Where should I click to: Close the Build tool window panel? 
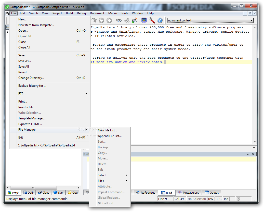point(253,154)
